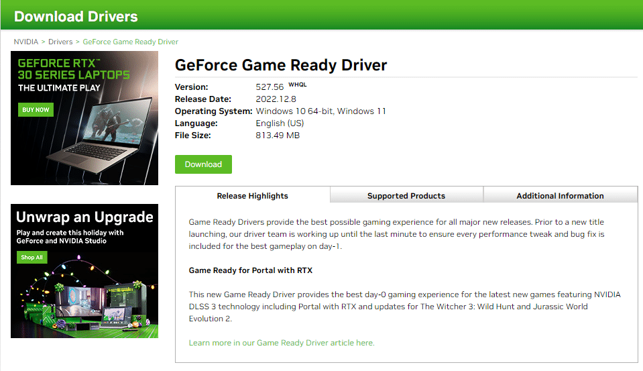
Task: Click the File Size: field label
Action: click(x=192, y=136)
